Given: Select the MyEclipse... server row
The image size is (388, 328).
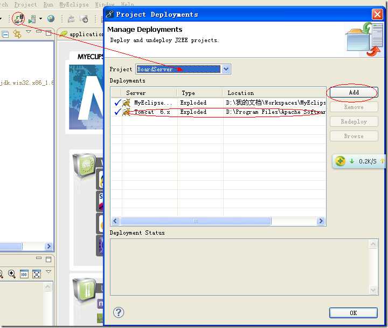Looking at the screenshot, I should (x=218, y=102).
